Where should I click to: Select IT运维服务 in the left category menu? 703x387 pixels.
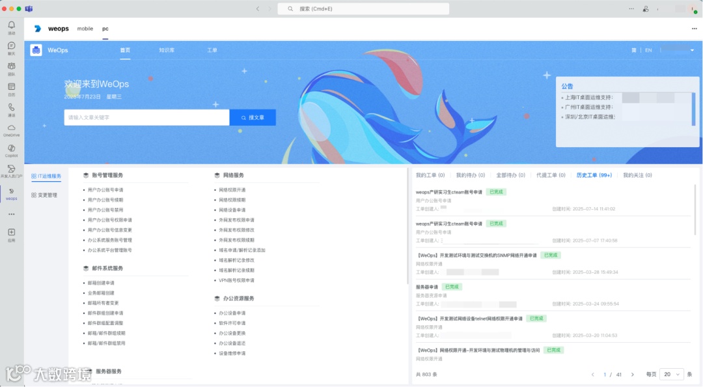point(46,176)
